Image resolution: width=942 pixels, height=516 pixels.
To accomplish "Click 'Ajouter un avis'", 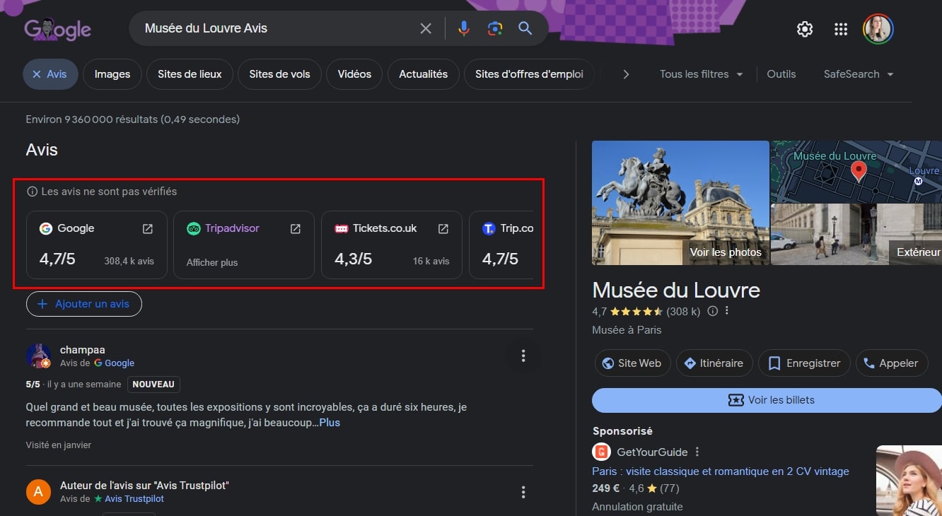I will 83,304.
